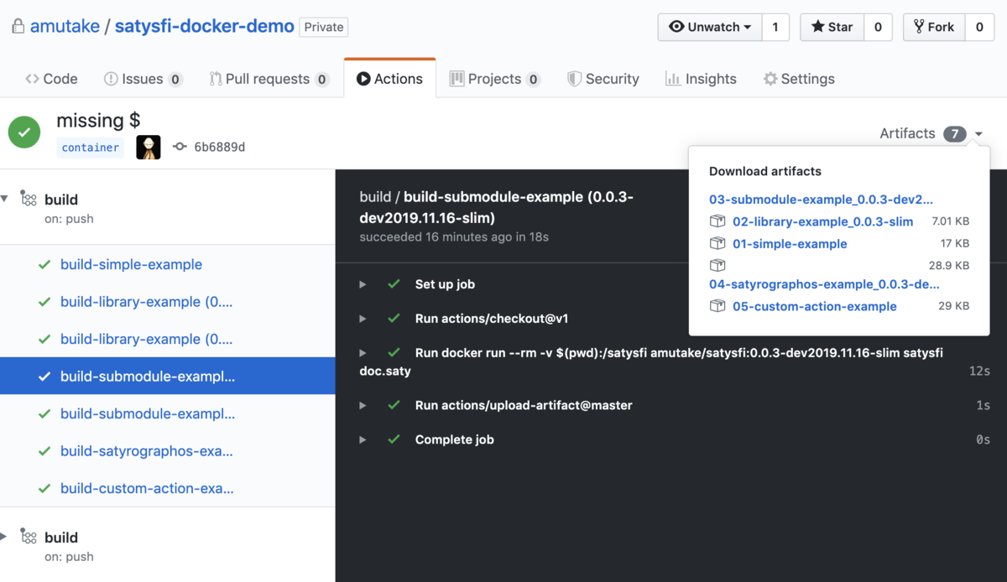Click the green workflow success status icon
1007x582 pixels.
(x=24, y=132)
